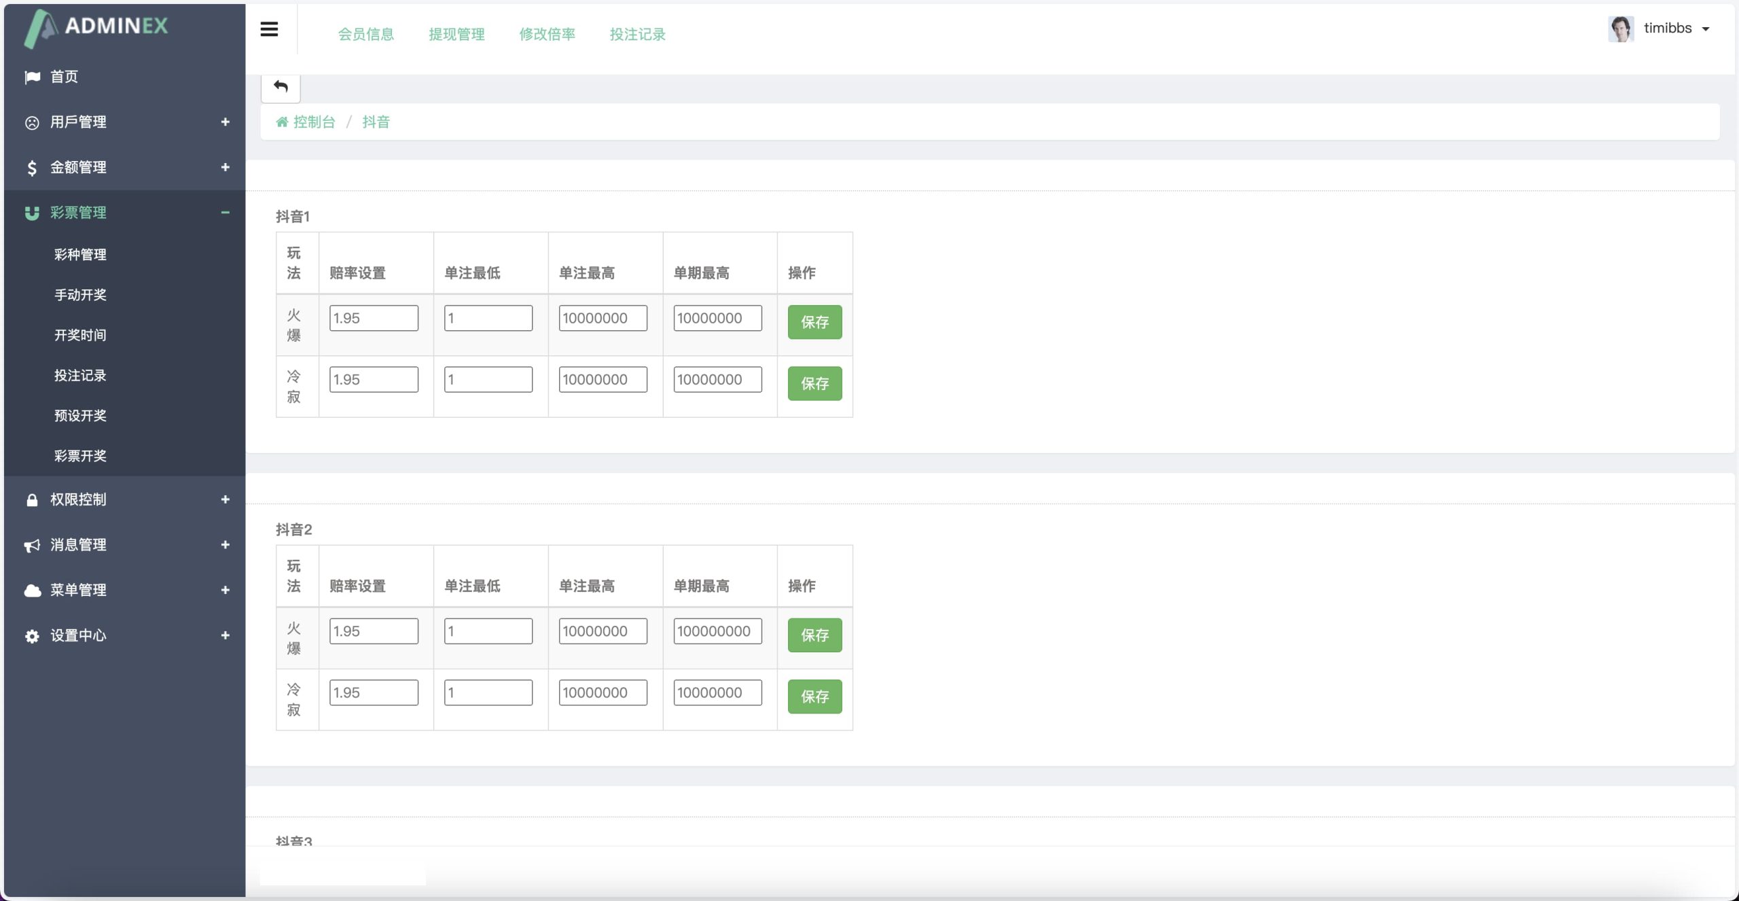Click the home icon in breadcrumb
Viewport: 1739px width, 901px height.
tap(282, 122)
